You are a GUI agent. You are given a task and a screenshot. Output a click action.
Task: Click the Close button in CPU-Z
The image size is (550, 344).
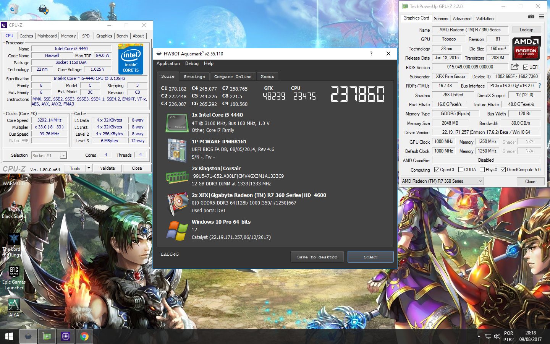[x=137, y=168]
